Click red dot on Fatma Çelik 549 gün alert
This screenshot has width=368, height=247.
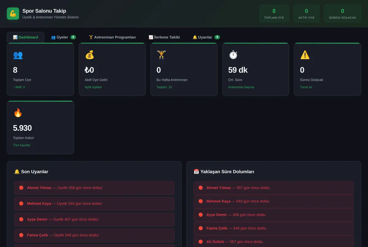21,235
